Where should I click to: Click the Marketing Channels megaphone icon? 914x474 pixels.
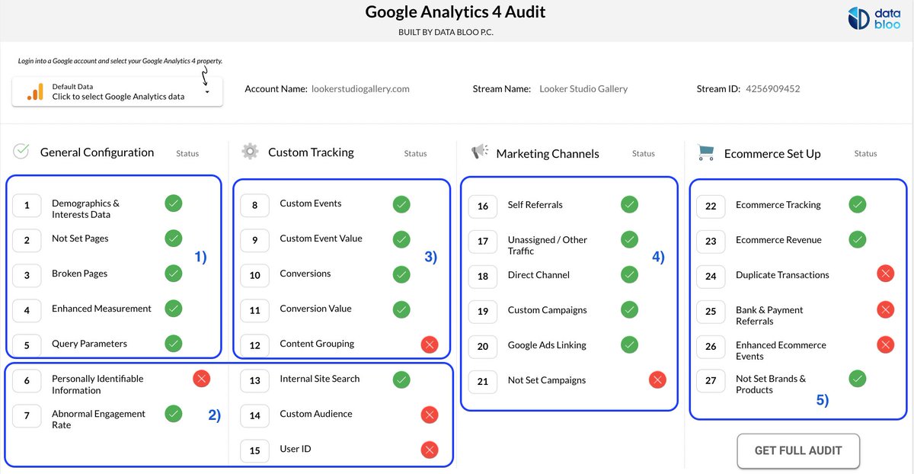click(x=480, y=152)
